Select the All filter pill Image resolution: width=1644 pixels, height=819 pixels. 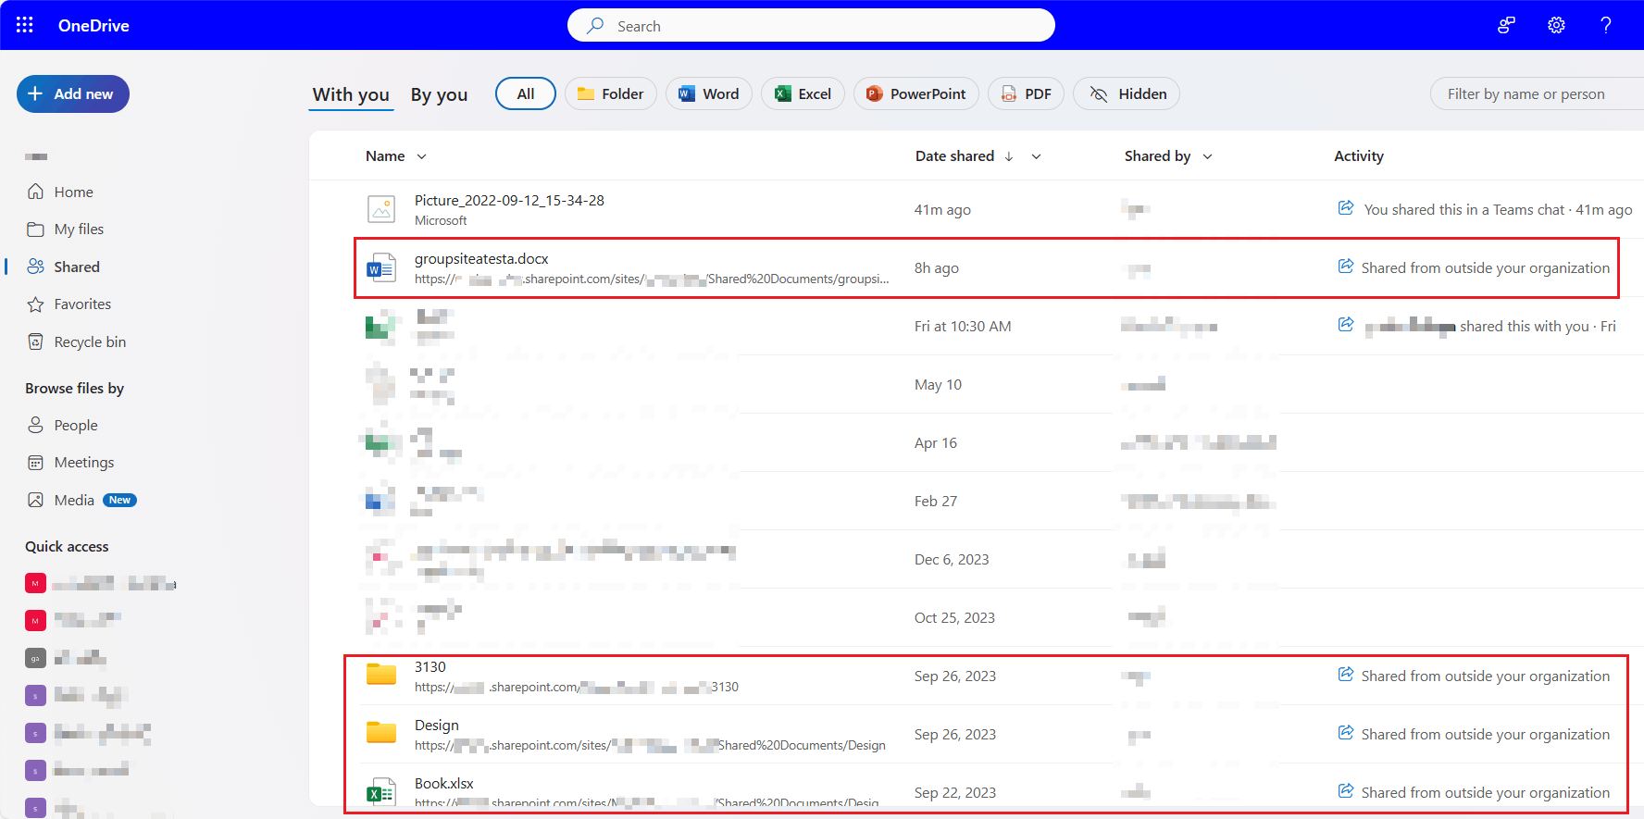pos(526,93)
